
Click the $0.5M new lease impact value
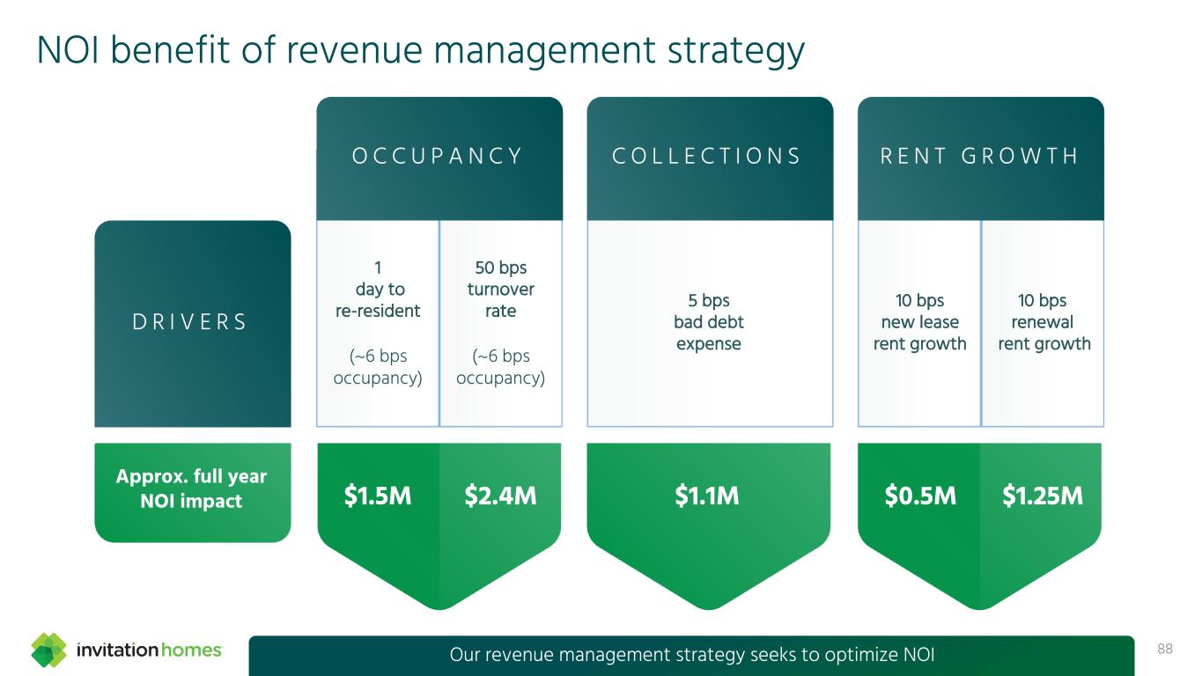(x=920, y=497)
